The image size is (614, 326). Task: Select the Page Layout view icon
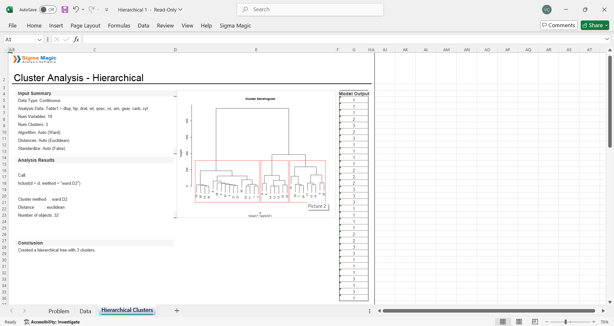[x=519, y=322]
